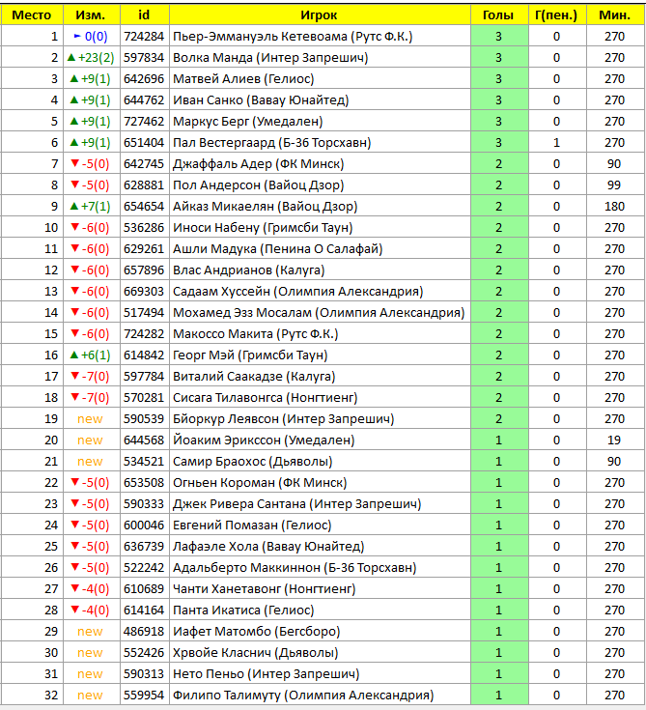This screenshot has height=710, width=646.
Task: Select minutes cell 99 for Пол Андерсон
Action: tap(615, 185)
